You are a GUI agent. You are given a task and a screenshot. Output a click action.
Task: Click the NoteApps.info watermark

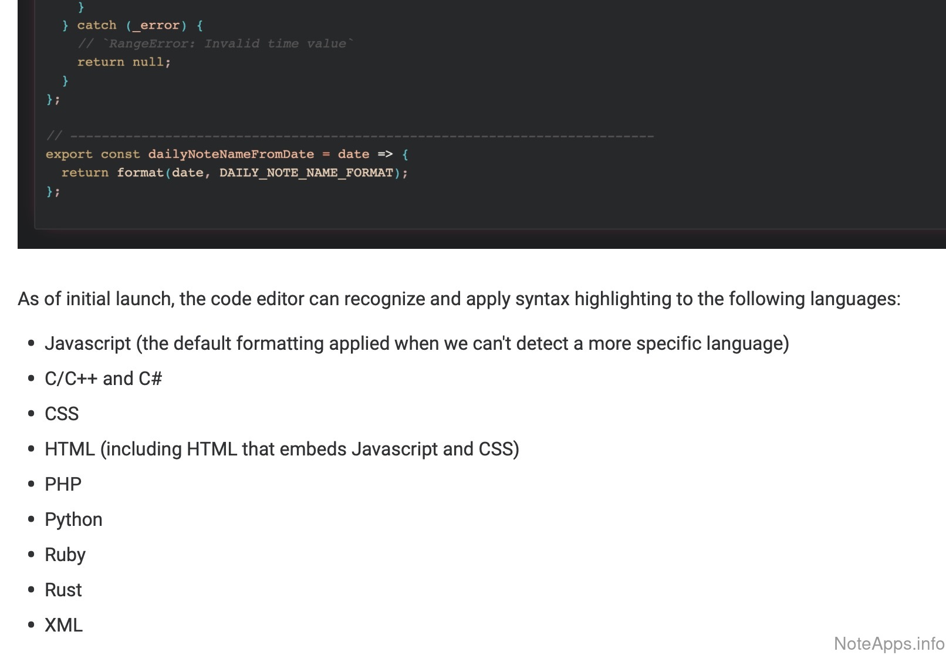(x=888, y=644)
